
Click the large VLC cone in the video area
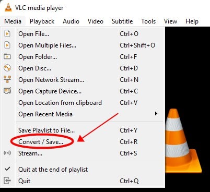coord(183,141)
